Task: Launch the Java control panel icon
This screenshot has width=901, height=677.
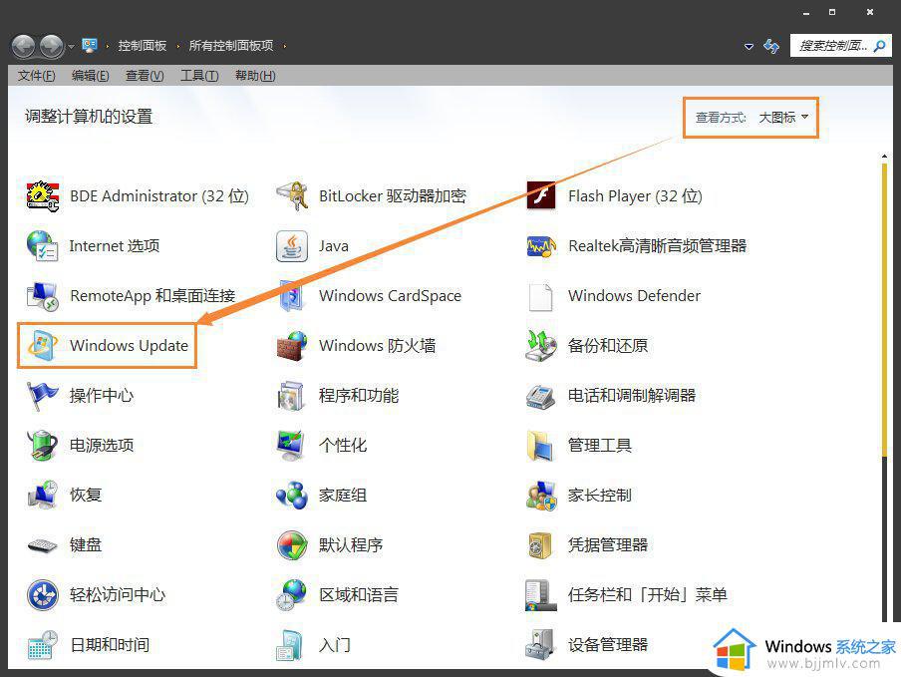Action: (x=291, y=246)
